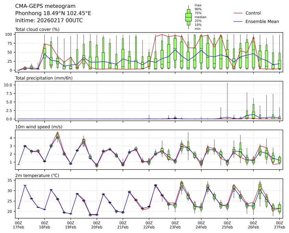
Task: Select the Control legend label
Action: (x=253, y=13)
